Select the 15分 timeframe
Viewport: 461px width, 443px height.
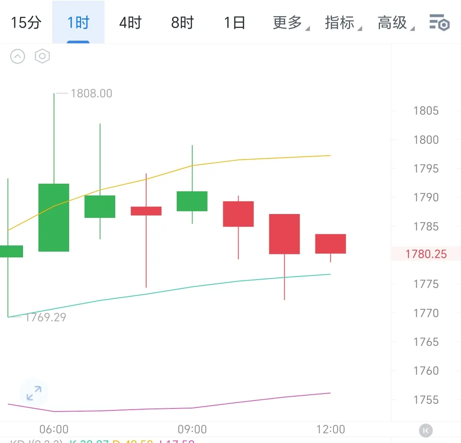[26, 23]
